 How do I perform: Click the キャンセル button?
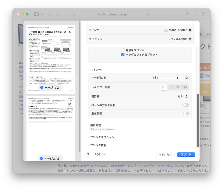pyautogui.click(x=165, y=155)
